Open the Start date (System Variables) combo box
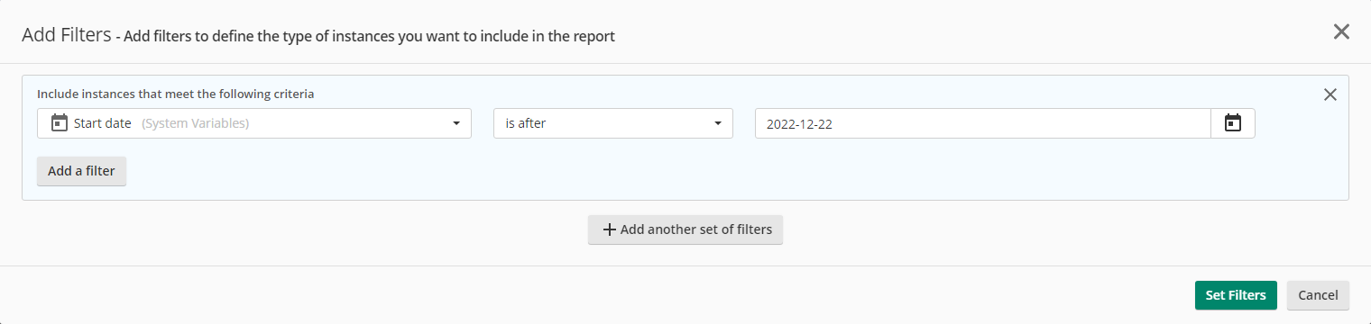 pyautogui.click(x=254, y=123)
